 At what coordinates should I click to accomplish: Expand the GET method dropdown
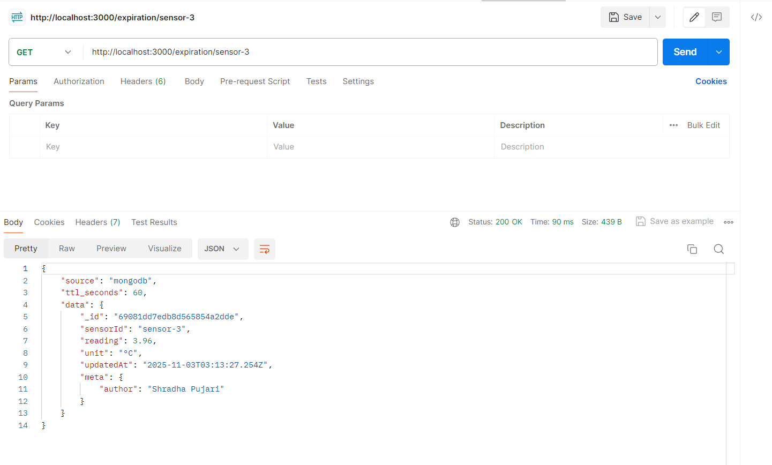click(x=45, y=52)
